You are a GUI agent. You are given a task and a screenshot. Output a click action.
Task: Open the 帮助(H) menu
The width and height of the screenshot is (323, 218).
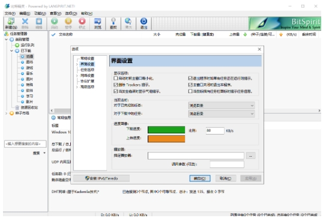pos(86,13)
